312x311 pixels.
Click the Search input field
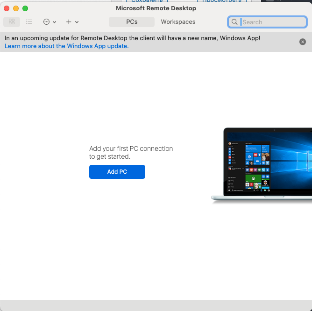(267, 22)
